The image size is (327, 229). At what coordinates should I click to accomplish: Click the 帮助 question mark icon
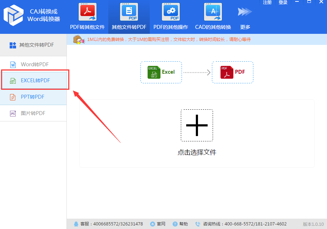(175, 224)
